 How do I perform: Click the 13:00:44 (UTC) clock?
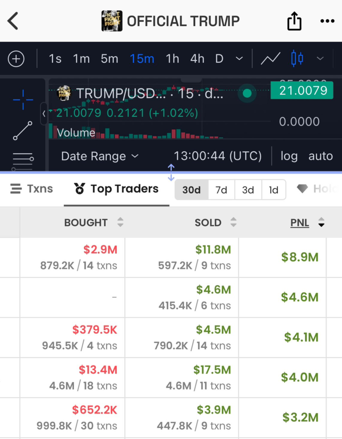pos(217,156)
